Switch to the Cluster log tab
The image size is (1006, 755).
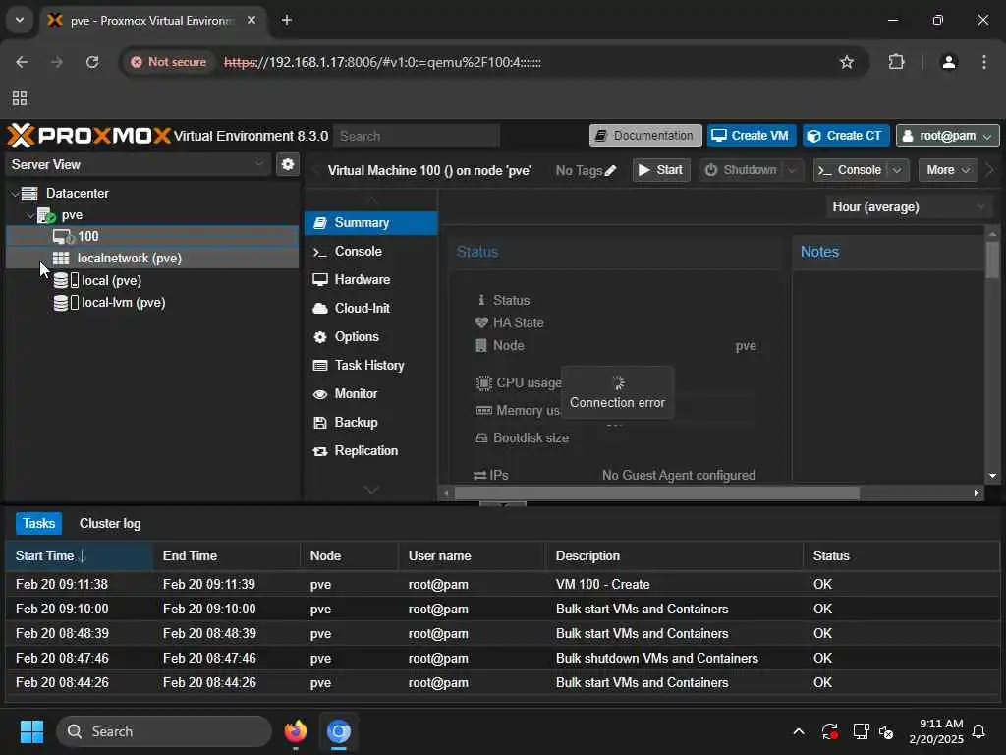[110, 523]
